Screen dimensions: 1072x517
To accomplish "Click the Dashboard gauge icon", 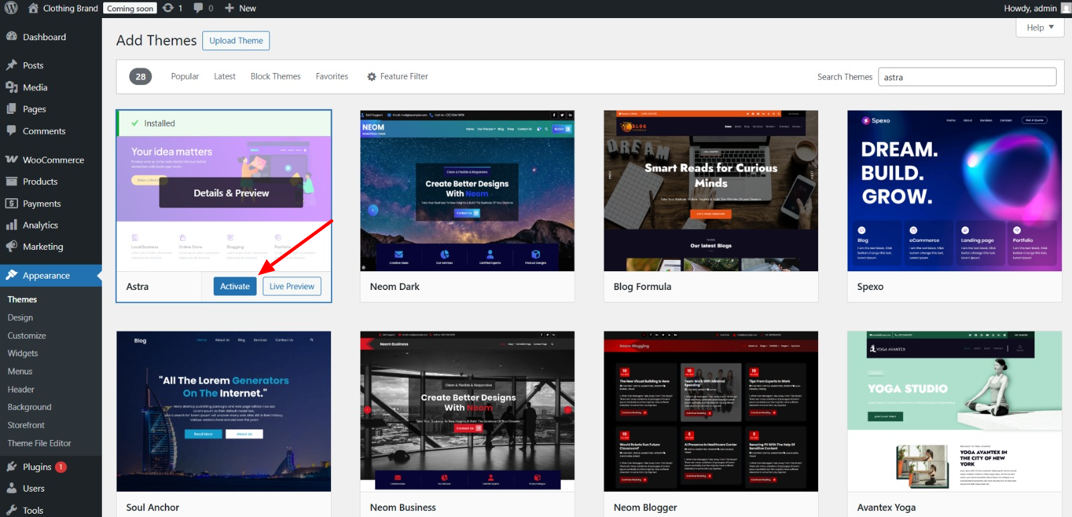I will coord(11,37).
